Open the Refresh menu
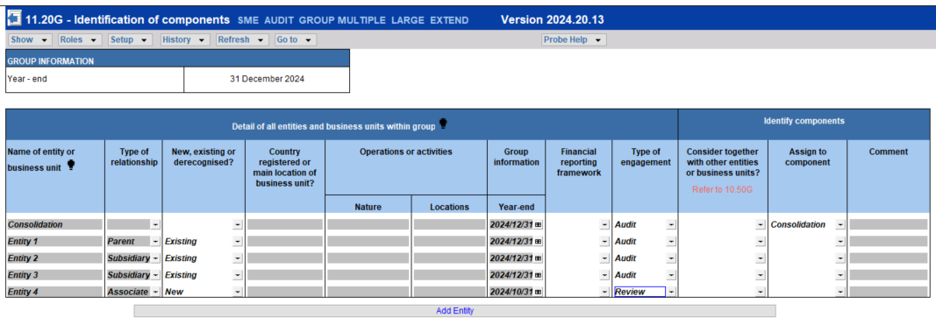This screenshot has width=936, height=325. [242, 40]
